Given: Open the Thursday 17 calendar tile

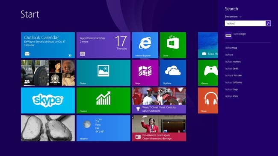Looking at the screenshot, I should [x=104, y=45].
